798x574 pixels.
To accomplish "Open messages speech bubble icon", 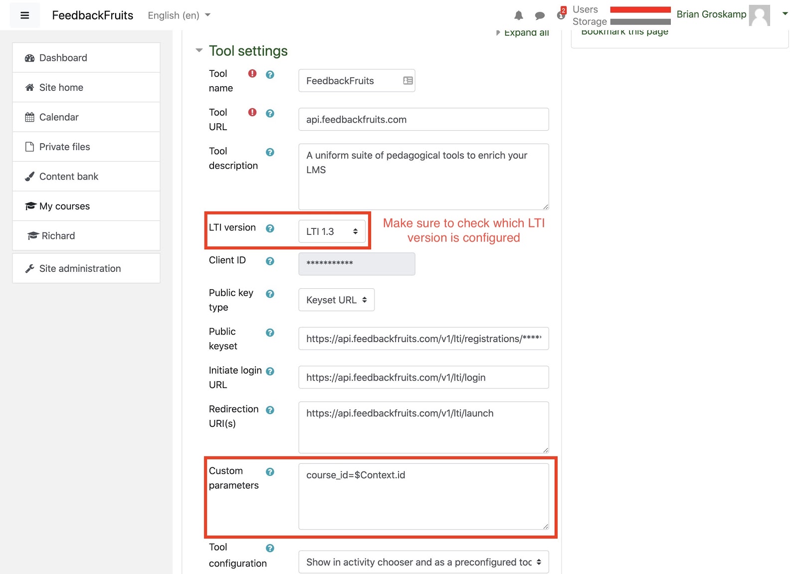I will coord(540,15).
